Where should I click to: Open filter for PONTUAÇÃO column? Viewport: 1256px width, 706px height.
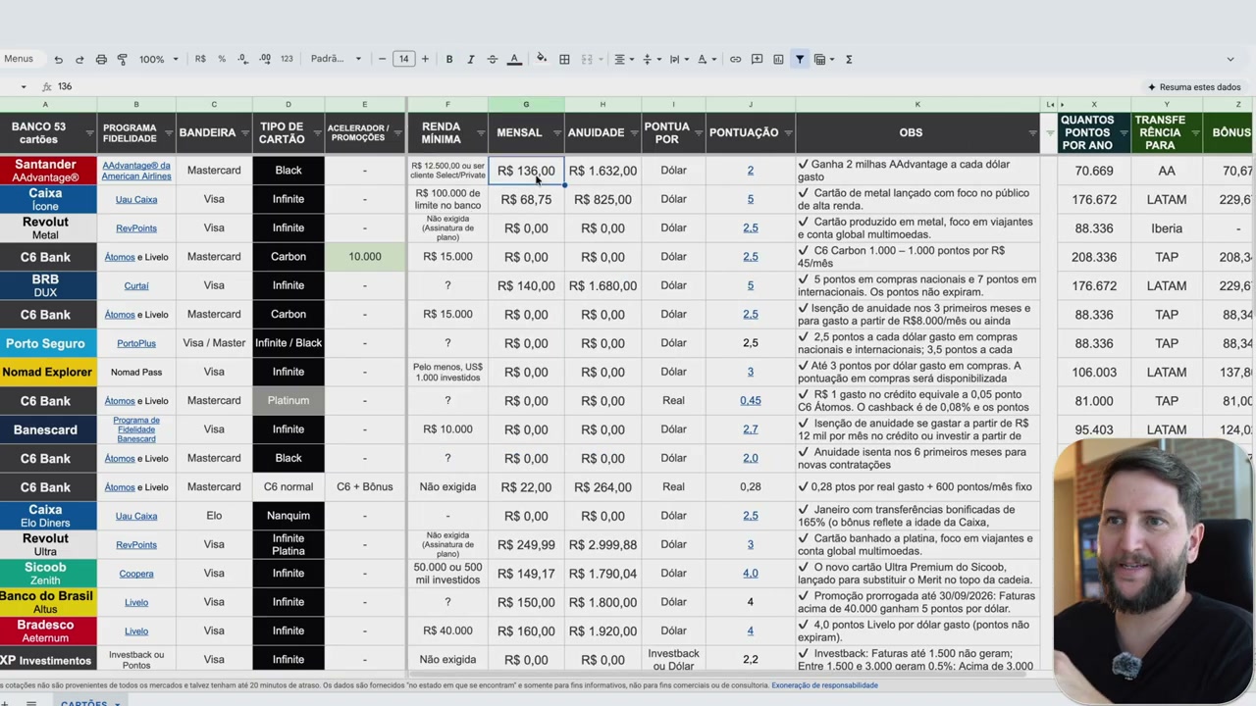pos(787,133)
